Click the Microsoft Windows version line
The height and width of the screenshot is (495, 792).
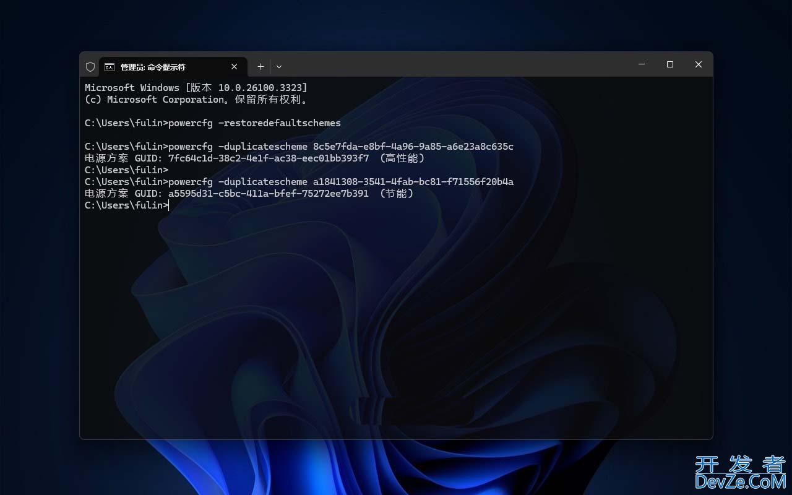pyautogui.click(x=196, y=88)
